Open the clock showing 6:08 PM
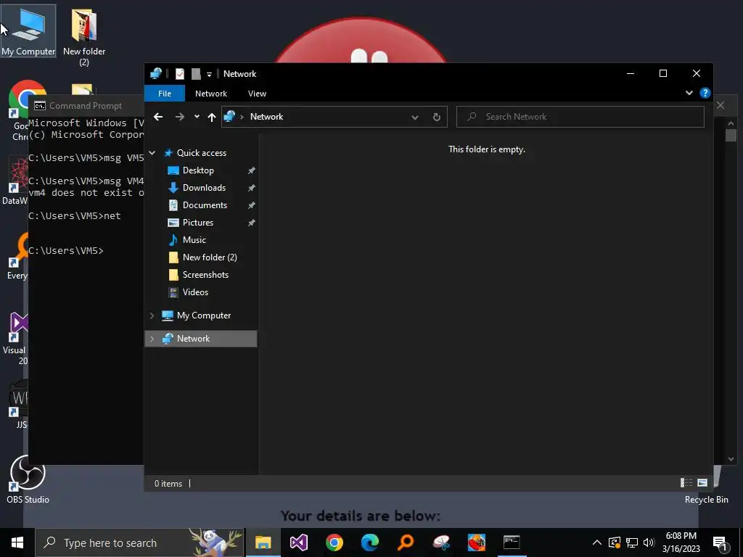The image size is (743, 557). [681, 542]
